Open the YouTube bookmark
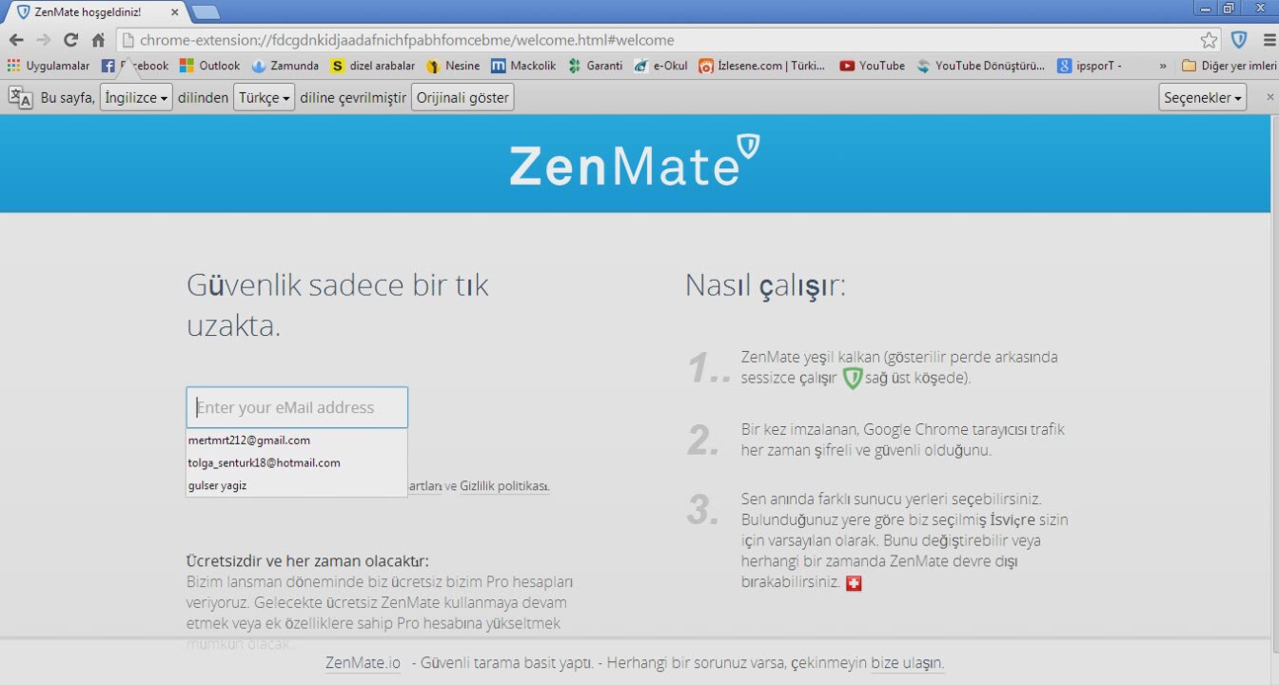The image size is (1279, 685). pyautogui.click(x=872, y=66)
